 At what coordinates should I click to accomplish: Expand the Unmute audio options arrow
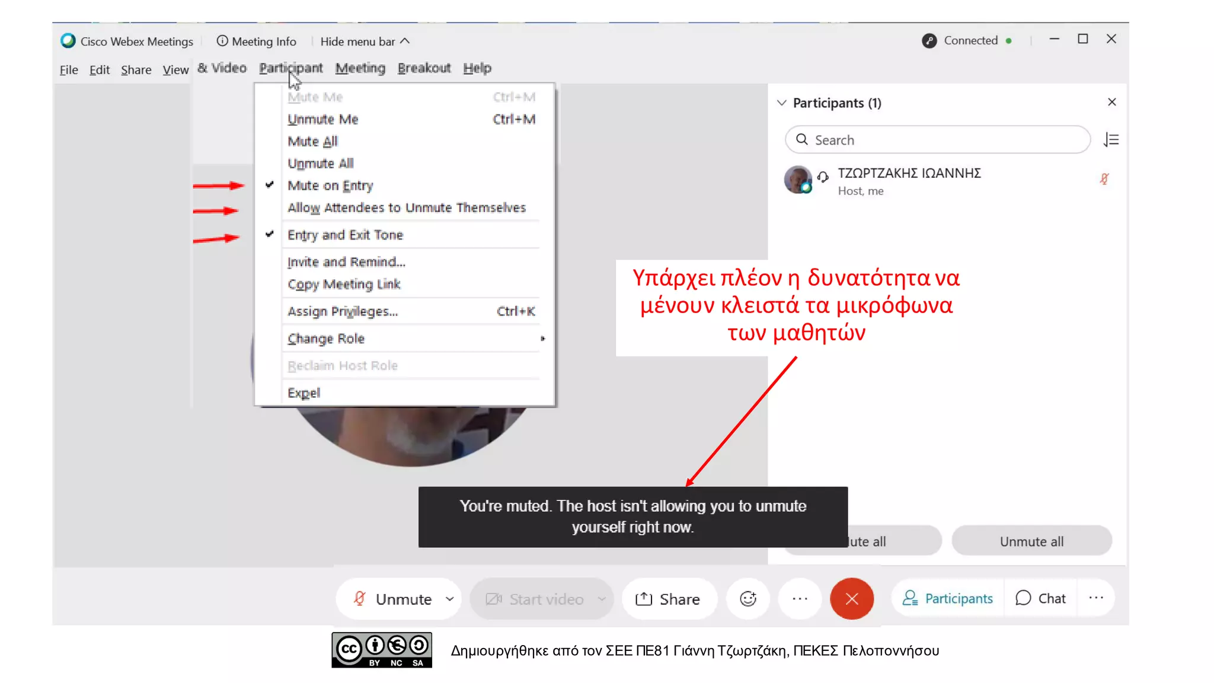coord(450,599)
